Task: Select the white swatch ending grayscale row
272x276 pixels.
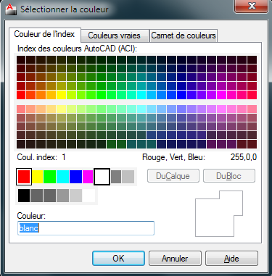Action: click(88, 196)
